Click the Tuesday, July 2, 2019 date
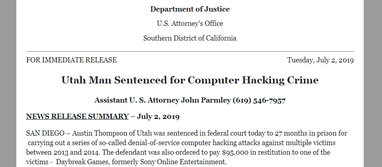Screen dimensions: 382x167 320,60
